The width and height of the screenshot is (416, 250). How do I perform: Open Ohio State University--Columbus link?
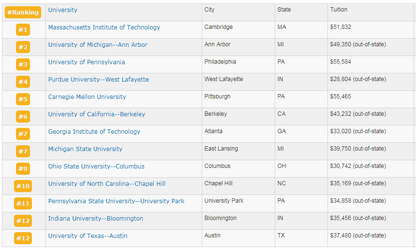click(x=96, y=167)
